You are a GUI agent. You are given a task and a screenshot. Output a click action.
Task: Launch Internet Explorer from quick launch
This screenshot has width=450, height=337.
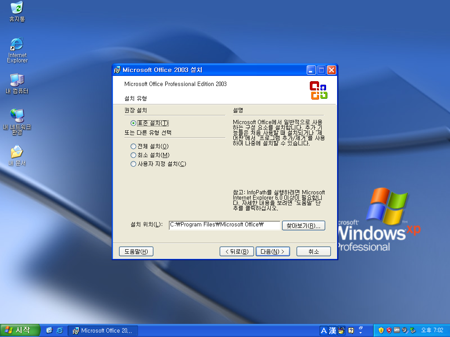pyautogui.click(x=60, y=330)
